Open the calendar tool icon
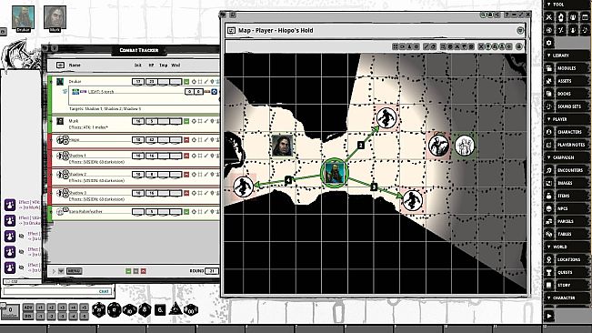Screen dimensions: 592x333 [x=585, y=17]
